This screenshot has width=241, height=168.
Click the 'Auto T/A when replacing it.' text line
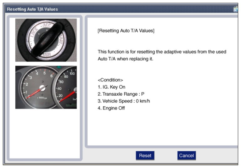click(x=126, y=59)
